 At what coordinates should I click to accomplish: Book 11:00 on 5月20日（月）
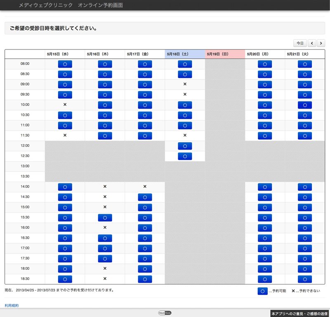click(x=265, y=126)
